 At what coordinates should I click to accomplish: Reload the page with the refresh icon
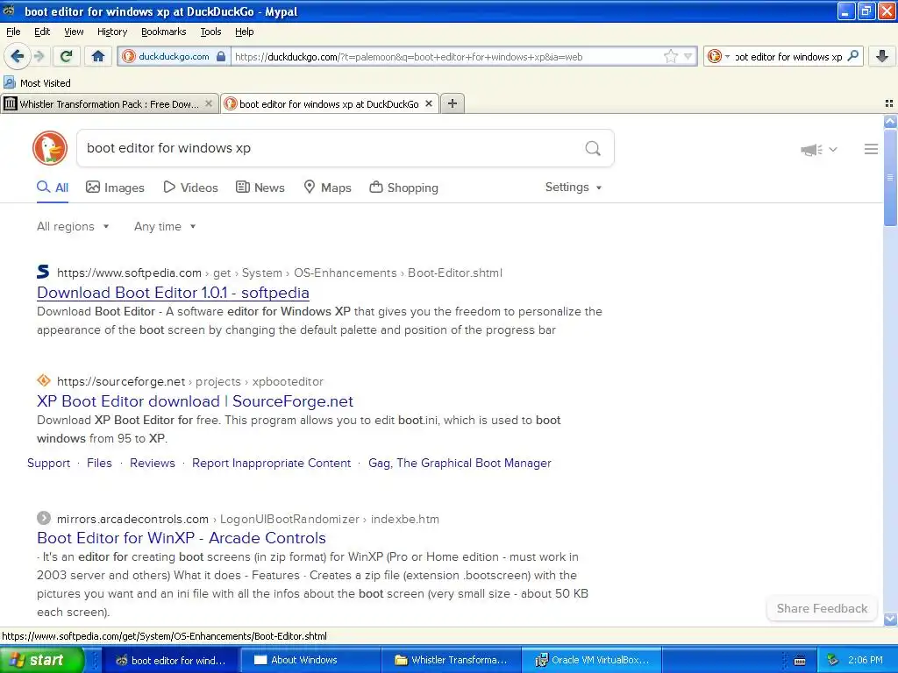pos(67,56)
